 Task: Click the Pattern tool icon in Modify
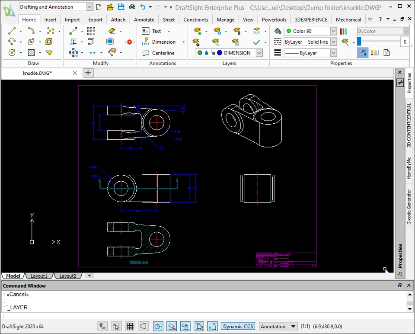(x=91, y=31)
